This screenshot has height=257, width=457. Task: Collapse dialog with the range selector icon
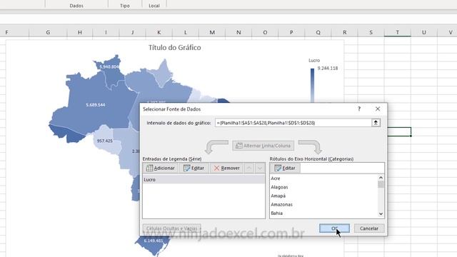coord(376,123)
